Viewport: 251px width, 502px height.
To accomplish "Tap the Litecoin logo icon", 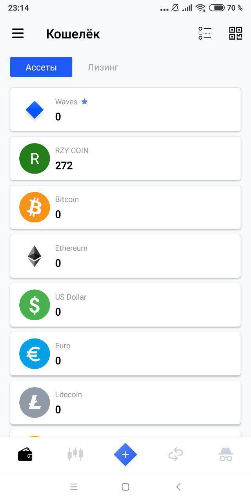I will pos(35,402).
